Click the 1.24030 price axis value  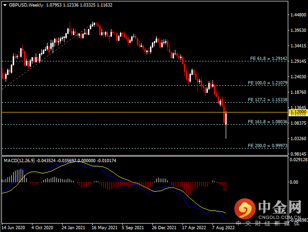tap(299, 77)
